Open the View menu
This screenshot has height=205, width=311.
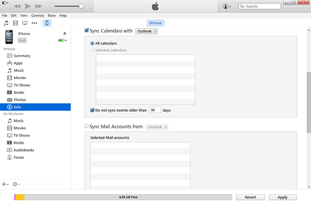pyautogui.click(x=24, y=16)
